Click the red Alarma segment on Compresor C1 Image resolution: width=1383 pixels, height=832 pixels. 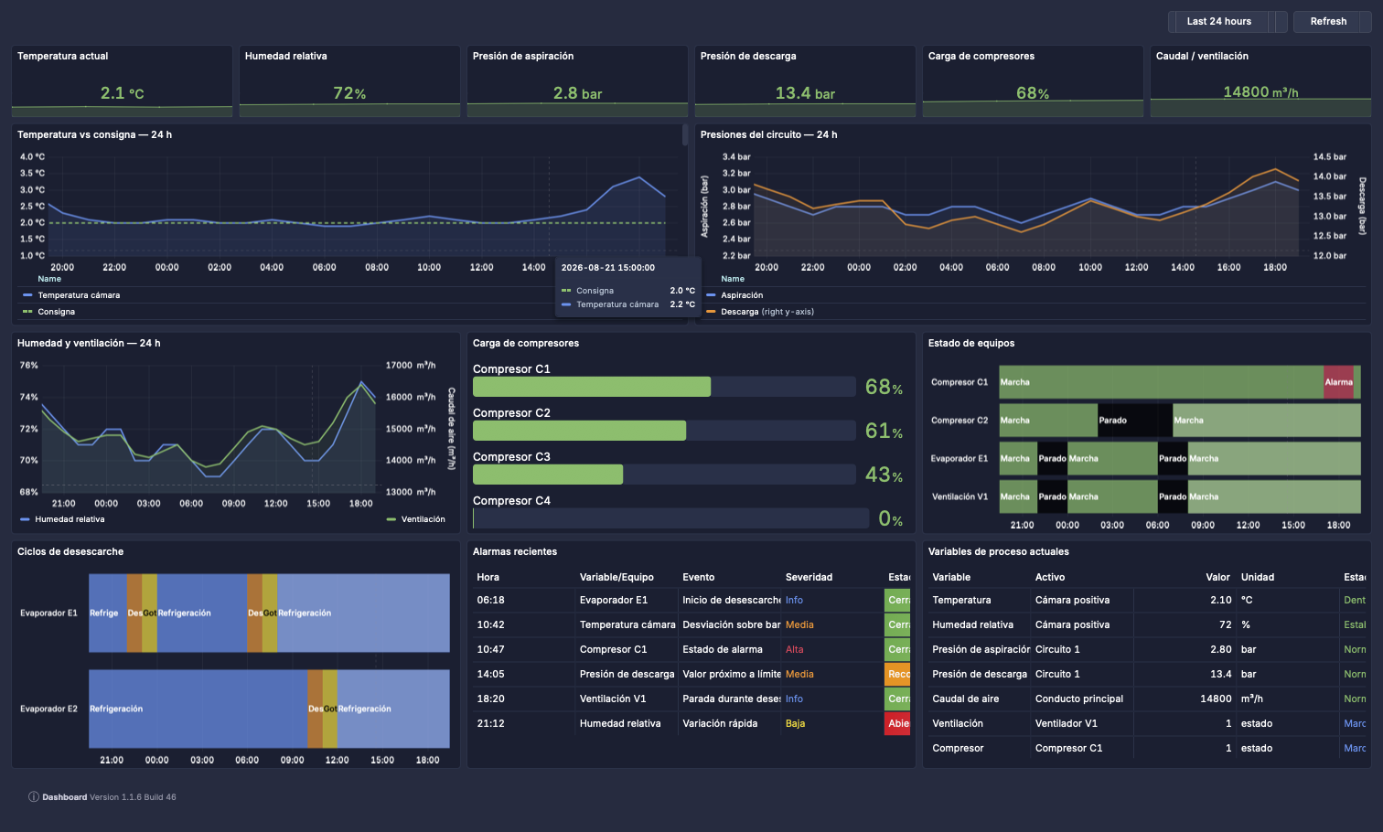[x=1338, y=382]
